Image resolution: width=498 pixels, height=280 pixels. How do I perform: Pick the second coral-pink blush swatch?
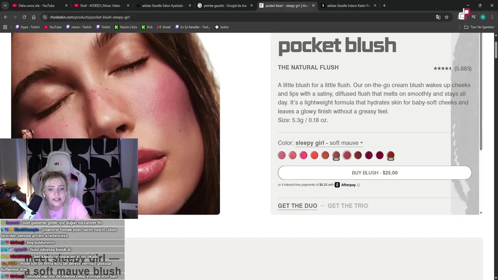click(293, 155)
